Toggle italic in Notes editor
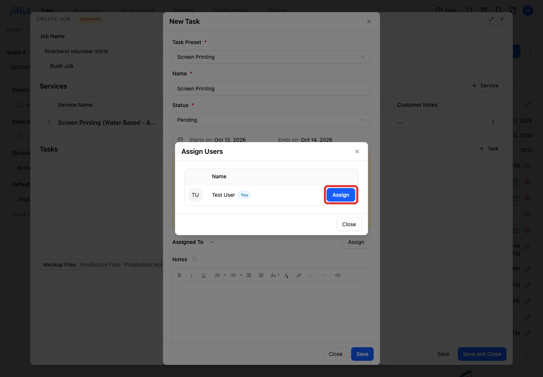This screenshot has width=543, height=377. pos(192,275)
